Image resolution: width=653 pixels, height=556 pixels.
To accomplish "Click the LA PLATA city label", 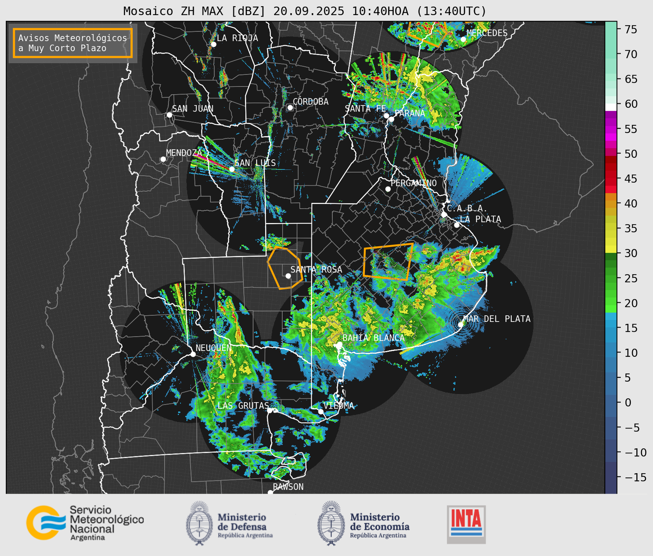I will (x=481, y=219).
